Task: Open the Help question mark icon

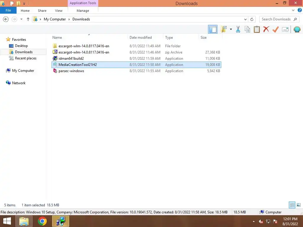Action: pos(299,10)
